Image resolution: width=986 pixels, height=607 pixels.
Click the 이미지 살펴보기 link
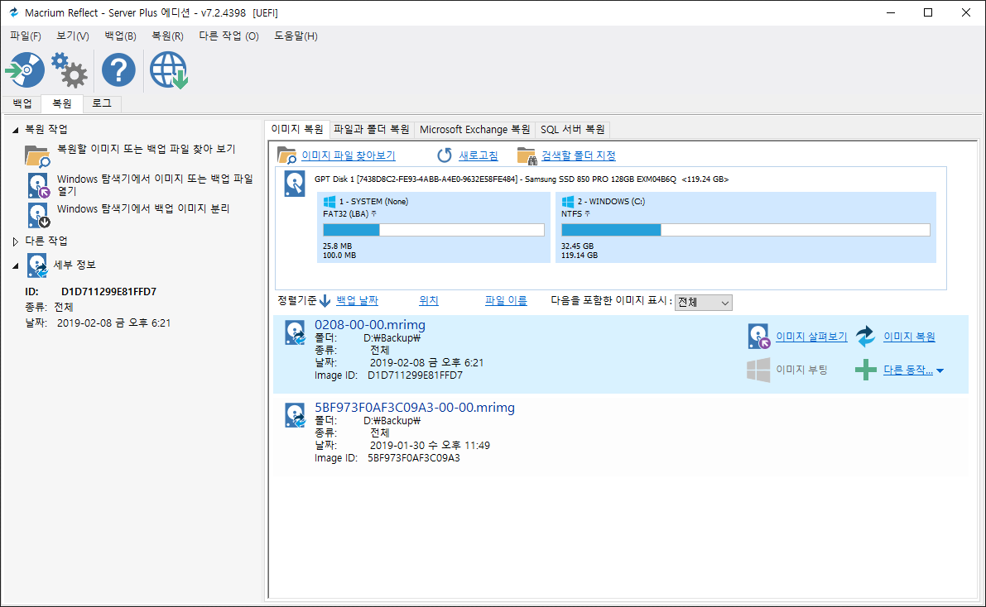811,337
